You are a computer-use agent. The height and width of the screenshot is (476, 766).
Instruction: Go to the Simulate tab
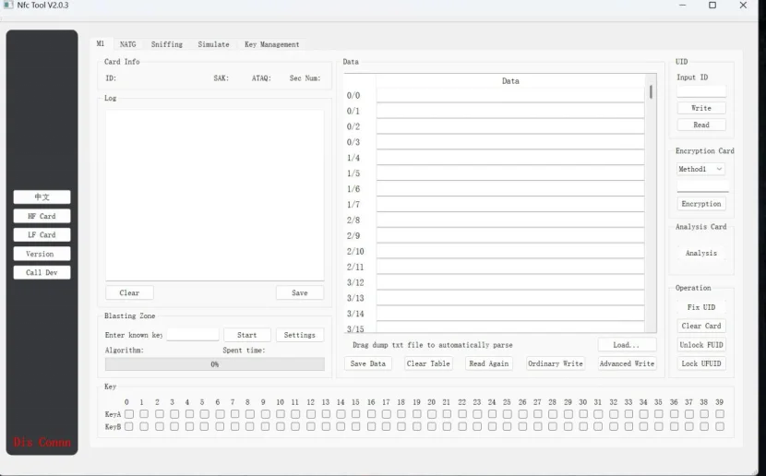click(x=213, y=44)
